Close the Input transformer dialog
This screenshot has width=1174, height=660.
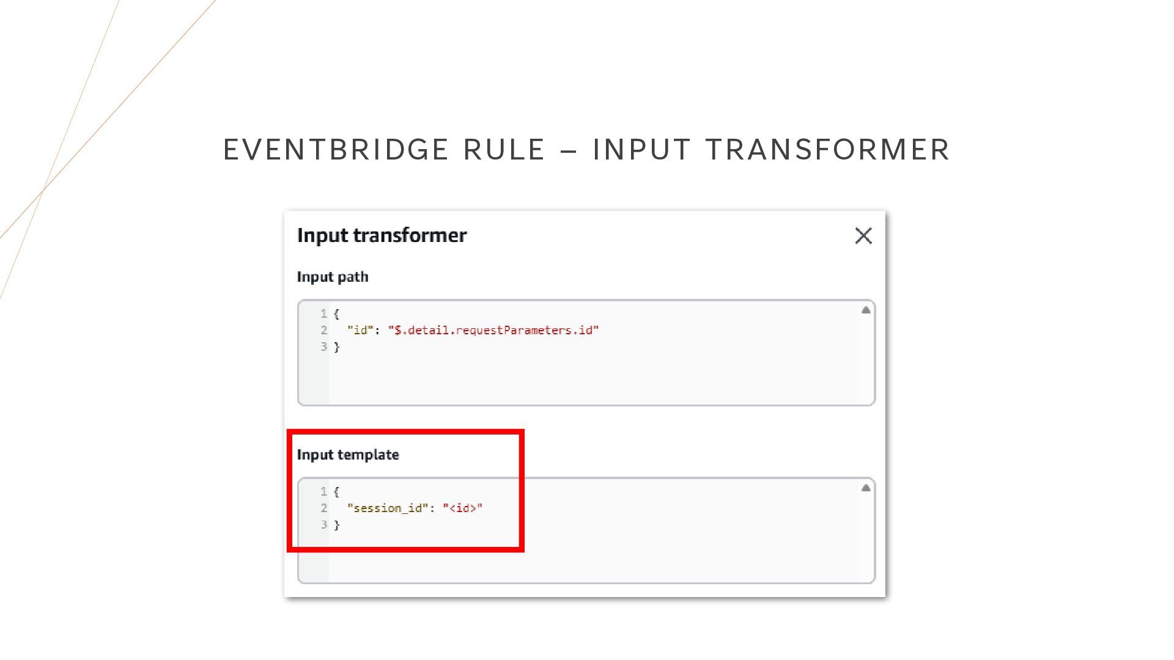[863, 236]
